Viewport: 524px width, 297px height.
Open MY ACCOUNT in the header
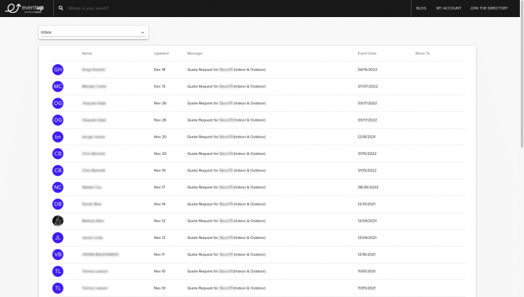(x=448, y=8)
